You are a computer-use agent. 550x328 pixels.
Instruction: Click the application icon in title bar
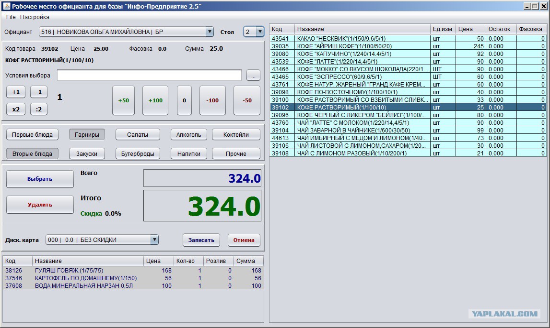pyautogui.click(x=6, y=6)
